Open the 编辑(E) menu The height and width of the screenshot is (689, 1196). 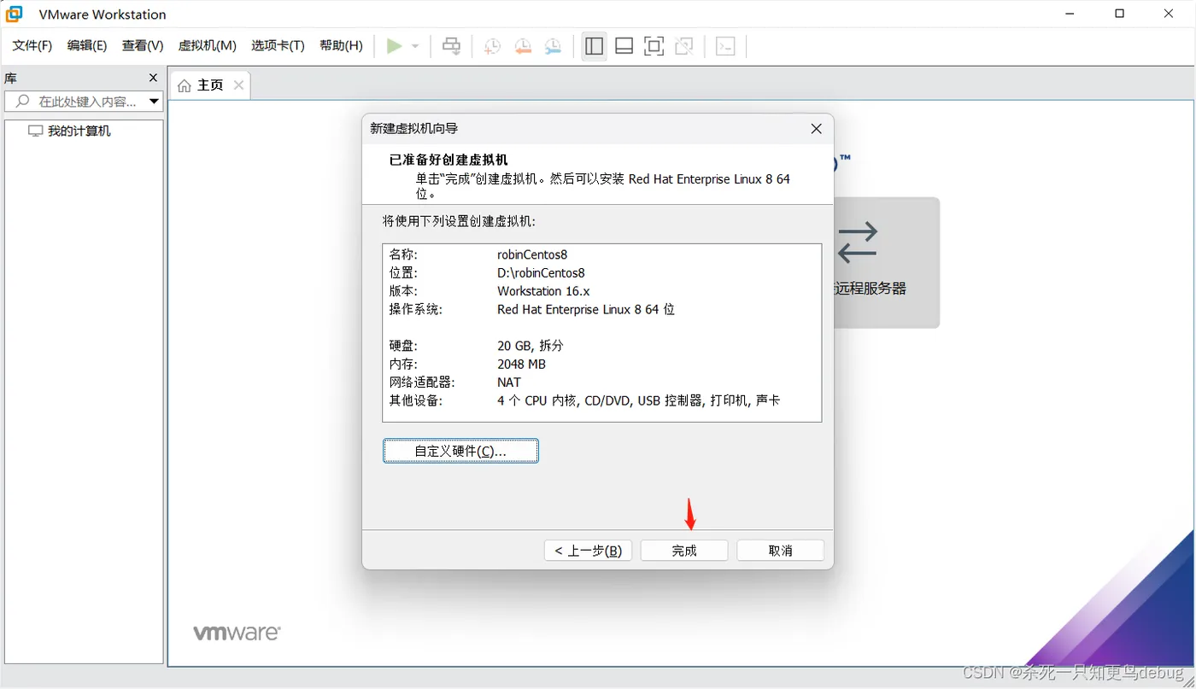pos(86,45)
